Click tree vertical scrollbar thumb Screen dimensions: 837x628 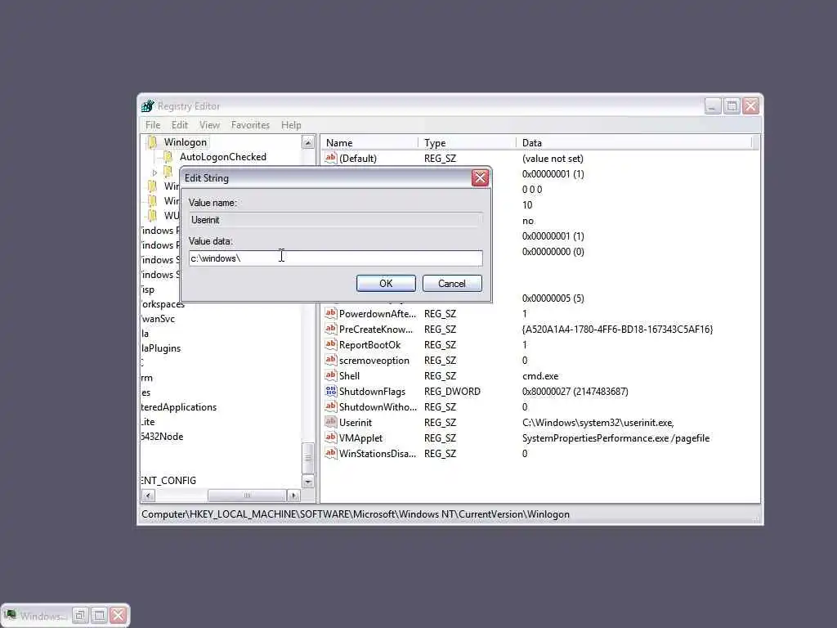pyautogui.click(x=308, y=458)
